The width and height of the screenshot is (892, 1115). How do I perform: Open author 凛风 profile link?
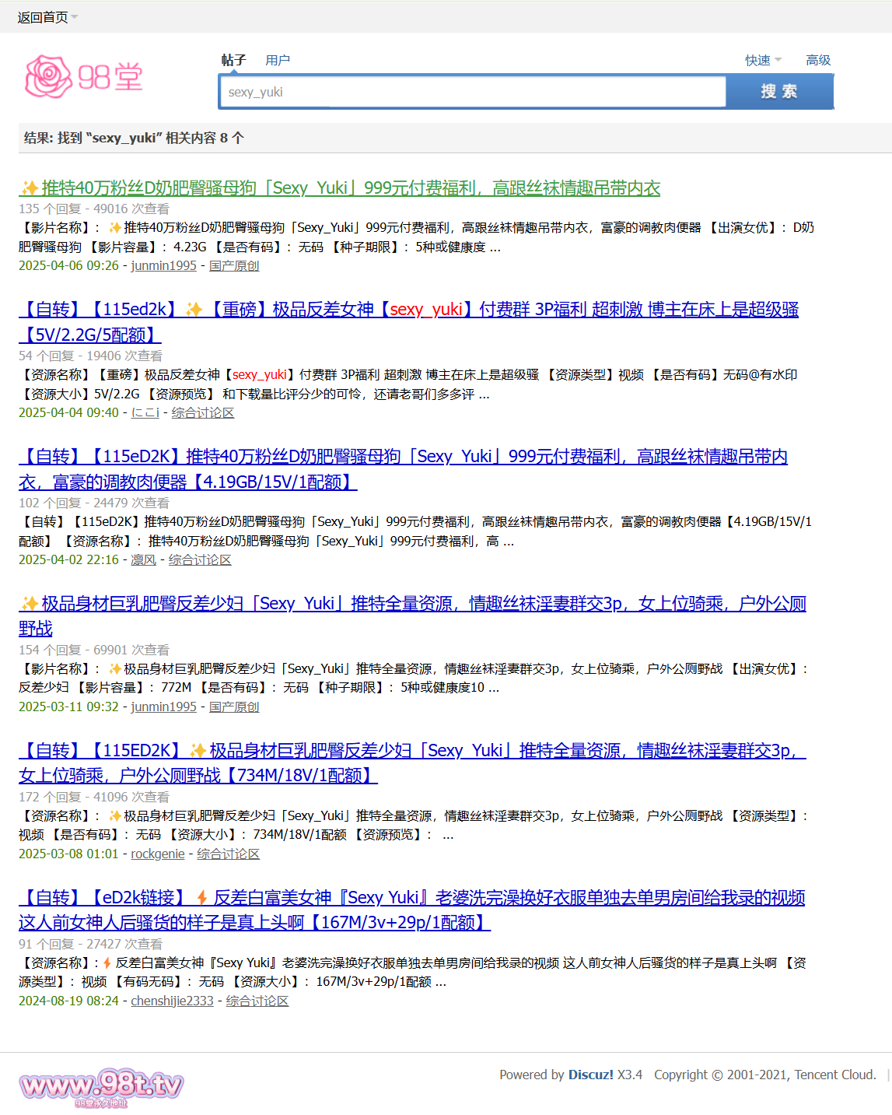143,560
